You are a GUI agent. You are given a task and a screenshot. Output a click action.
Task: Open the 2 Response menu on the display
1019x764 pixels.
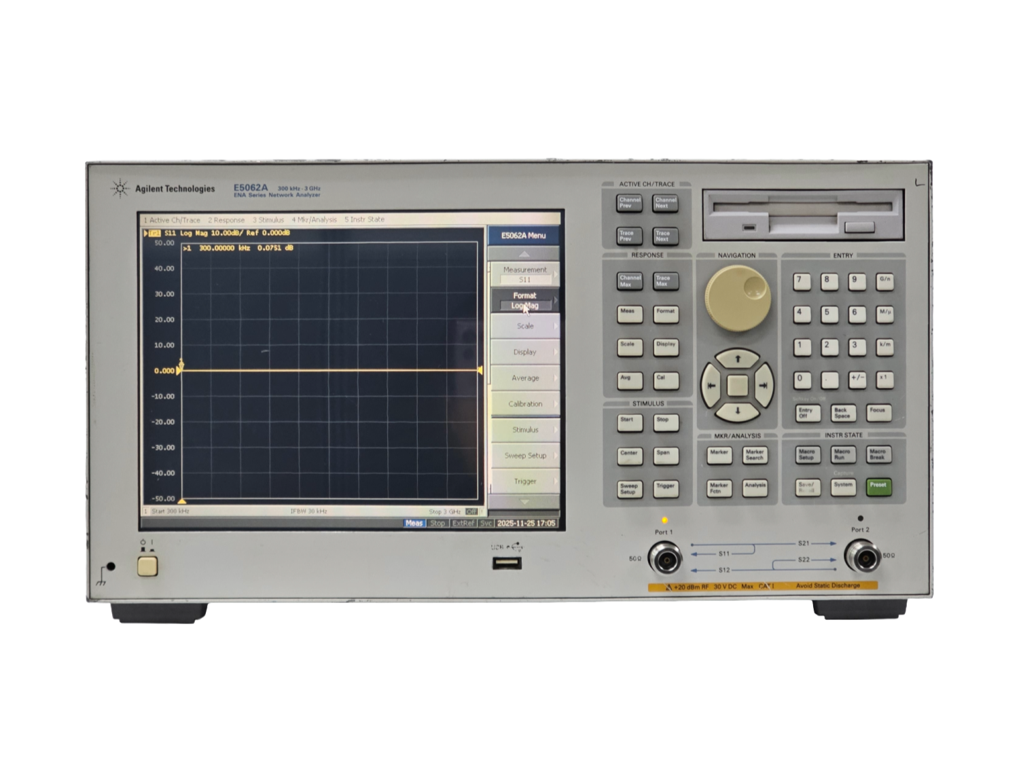pos(226,220)
